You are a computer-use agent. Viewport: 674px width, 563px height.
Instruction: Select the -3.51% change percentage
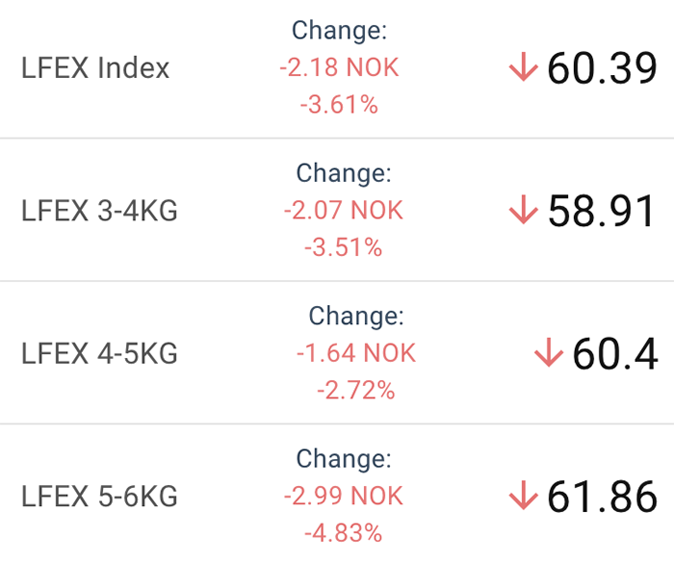point(344,247)
